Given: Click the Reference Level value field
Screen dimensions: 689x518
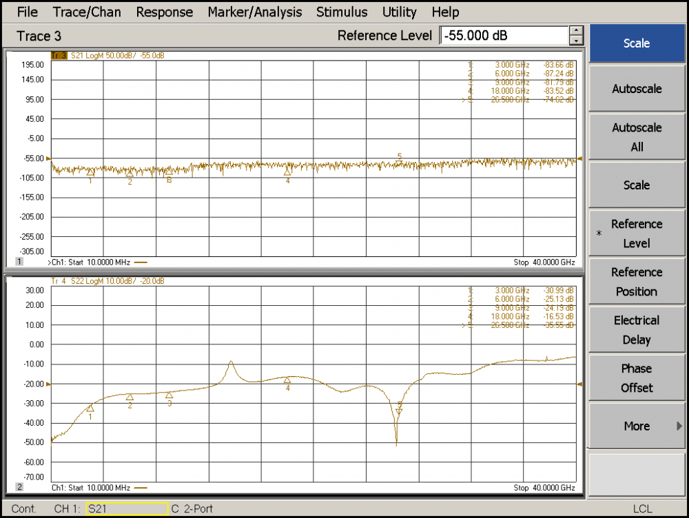Looking at the screenshot, I should click(504, 36).
